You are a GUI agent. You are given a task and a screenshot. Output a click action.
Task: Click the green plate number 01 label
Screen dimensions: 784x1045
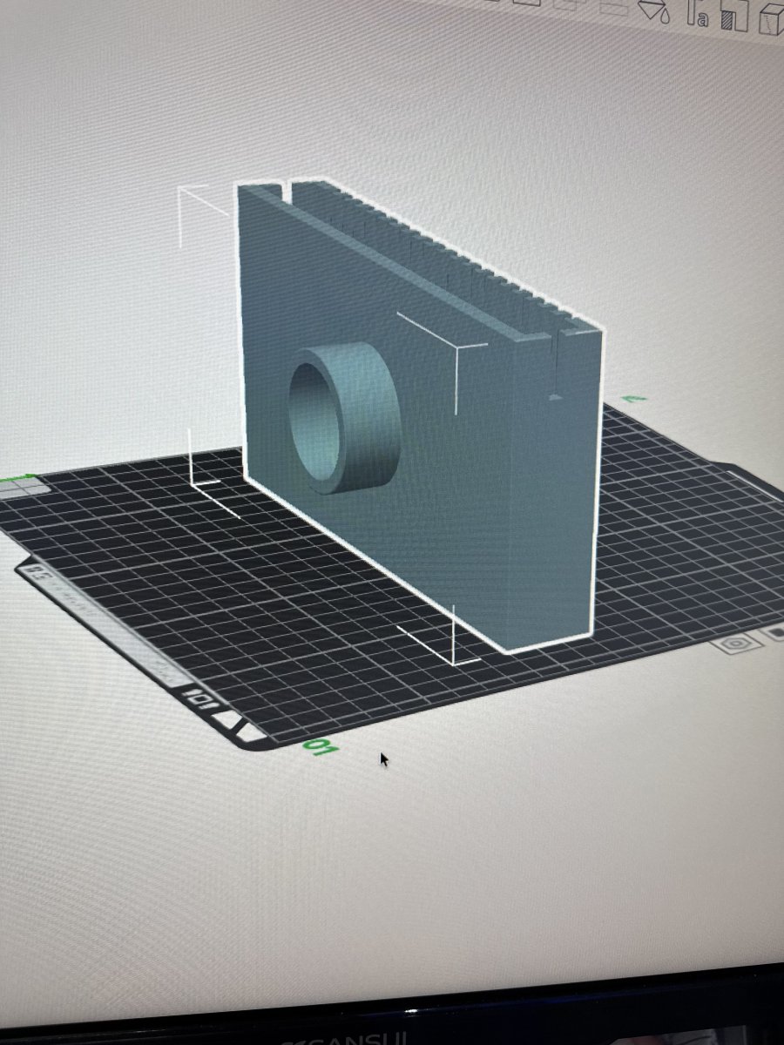click(320, 746)
